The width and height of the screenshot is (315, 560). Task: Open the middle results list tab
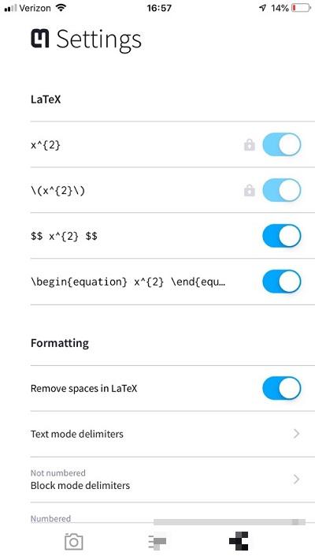point(157,542)
